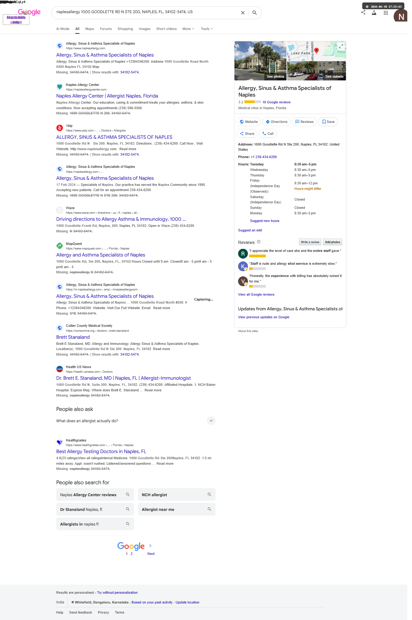Image resolution: width=412 pixels, height=620 pixels.
Task: Open 'View all Google reviews' link
Action: [x=256, y=294]
